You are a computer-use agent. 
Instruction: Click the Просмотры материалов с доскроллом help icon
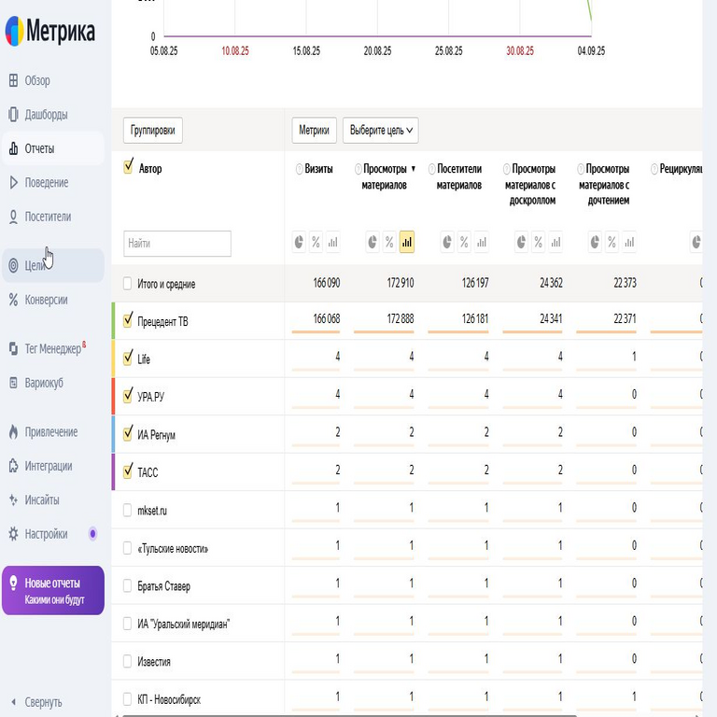(506, 169)
